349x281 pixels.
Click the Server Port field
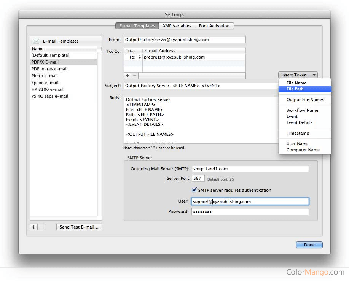point(198,178)
